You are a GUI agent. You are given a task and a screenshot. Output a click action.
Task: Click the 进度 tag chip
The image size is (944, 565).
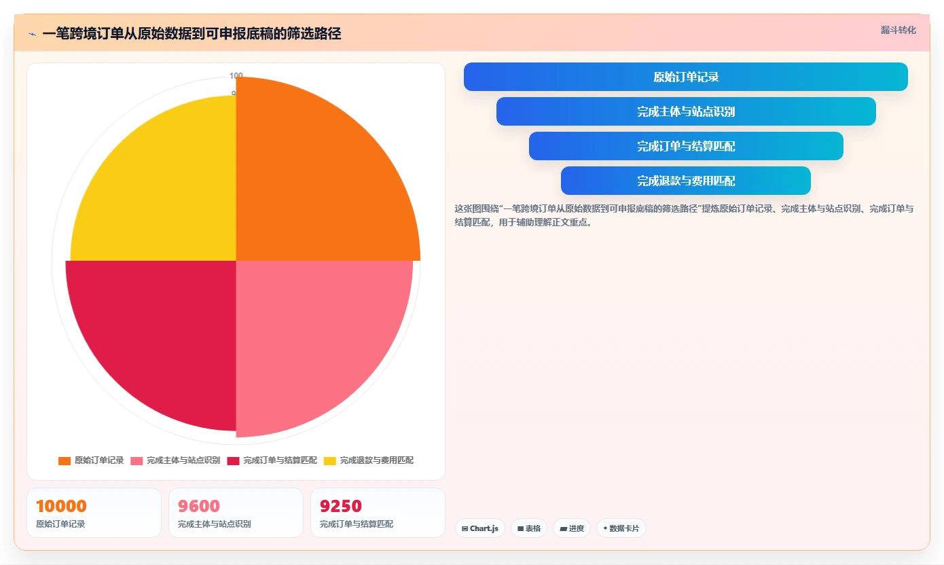(x=572, y=528)
